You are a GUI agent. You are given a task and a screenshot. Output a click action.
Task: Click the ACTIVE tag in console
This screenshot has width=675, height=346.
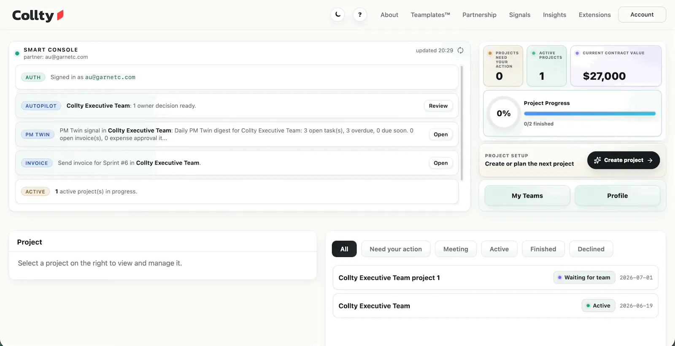click(35, 192)
